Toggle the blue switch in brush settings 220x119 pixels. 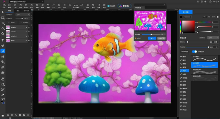[x=194, y=52]
